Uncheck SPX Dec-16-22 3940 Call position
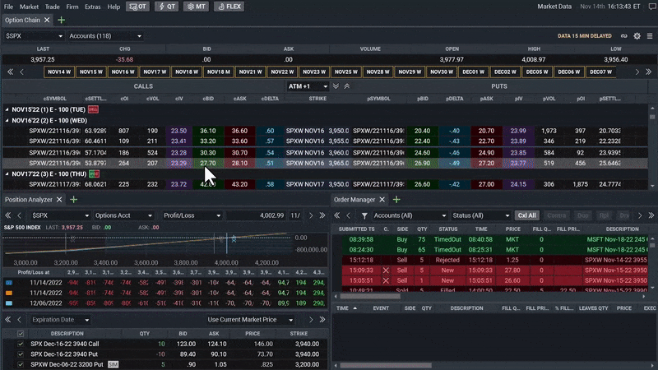This screenshot has width=658, height=370. click(21, 343)
